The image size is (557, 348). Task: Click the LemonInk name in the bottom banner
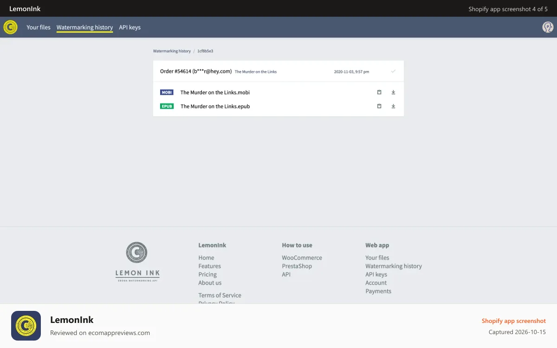point(72,320)
